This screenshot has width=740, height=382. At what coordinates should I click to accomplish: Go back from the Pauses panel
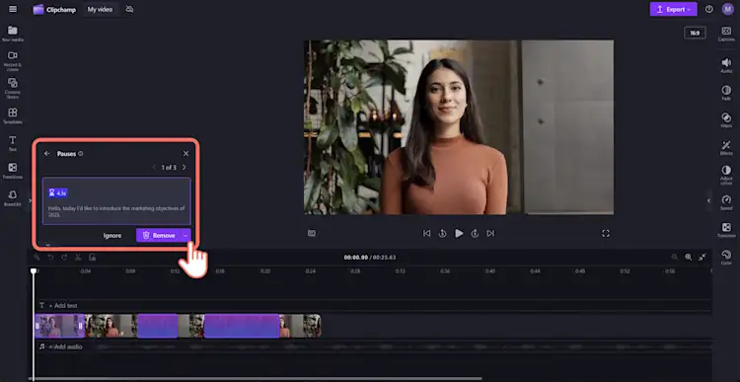pos(46,153)
